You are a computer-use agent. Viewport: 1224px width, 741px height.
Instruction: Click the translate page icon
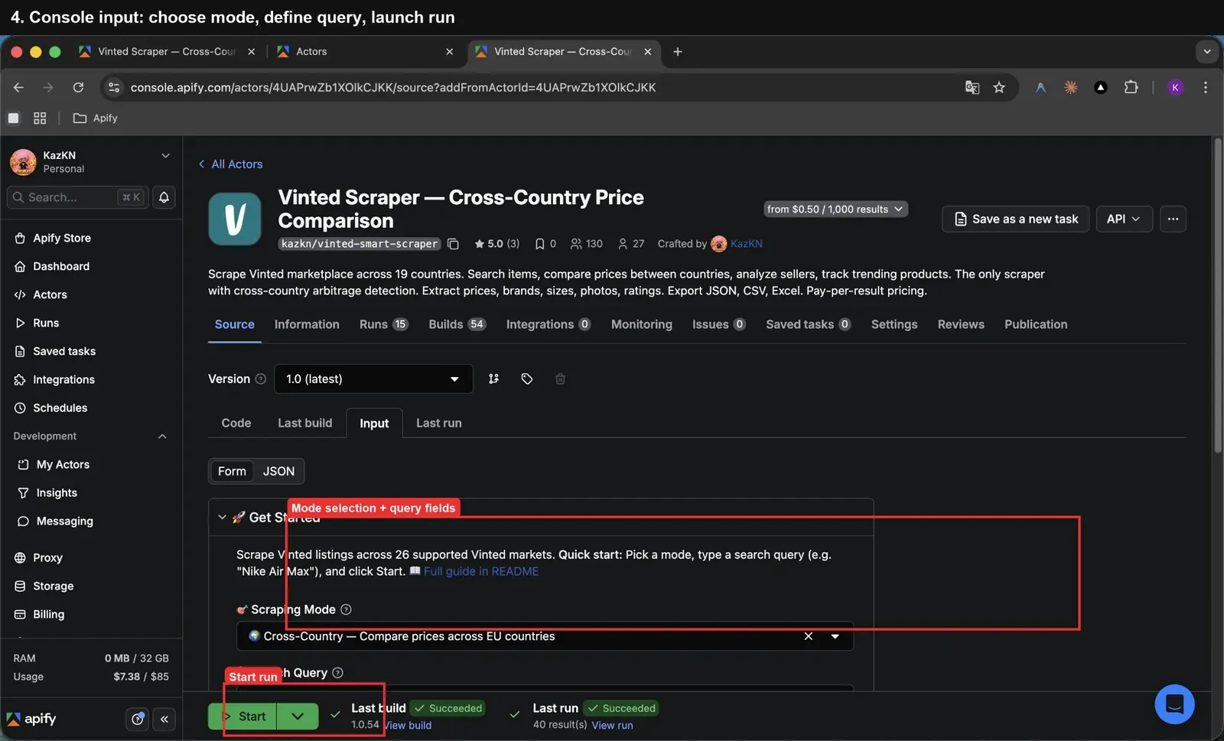[x=972, y=87]
